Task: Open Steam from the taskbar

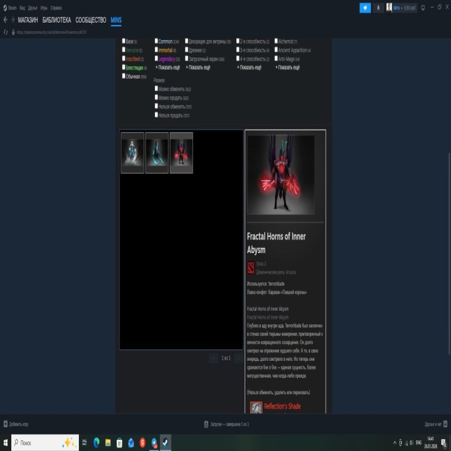Action: (164, 443)
